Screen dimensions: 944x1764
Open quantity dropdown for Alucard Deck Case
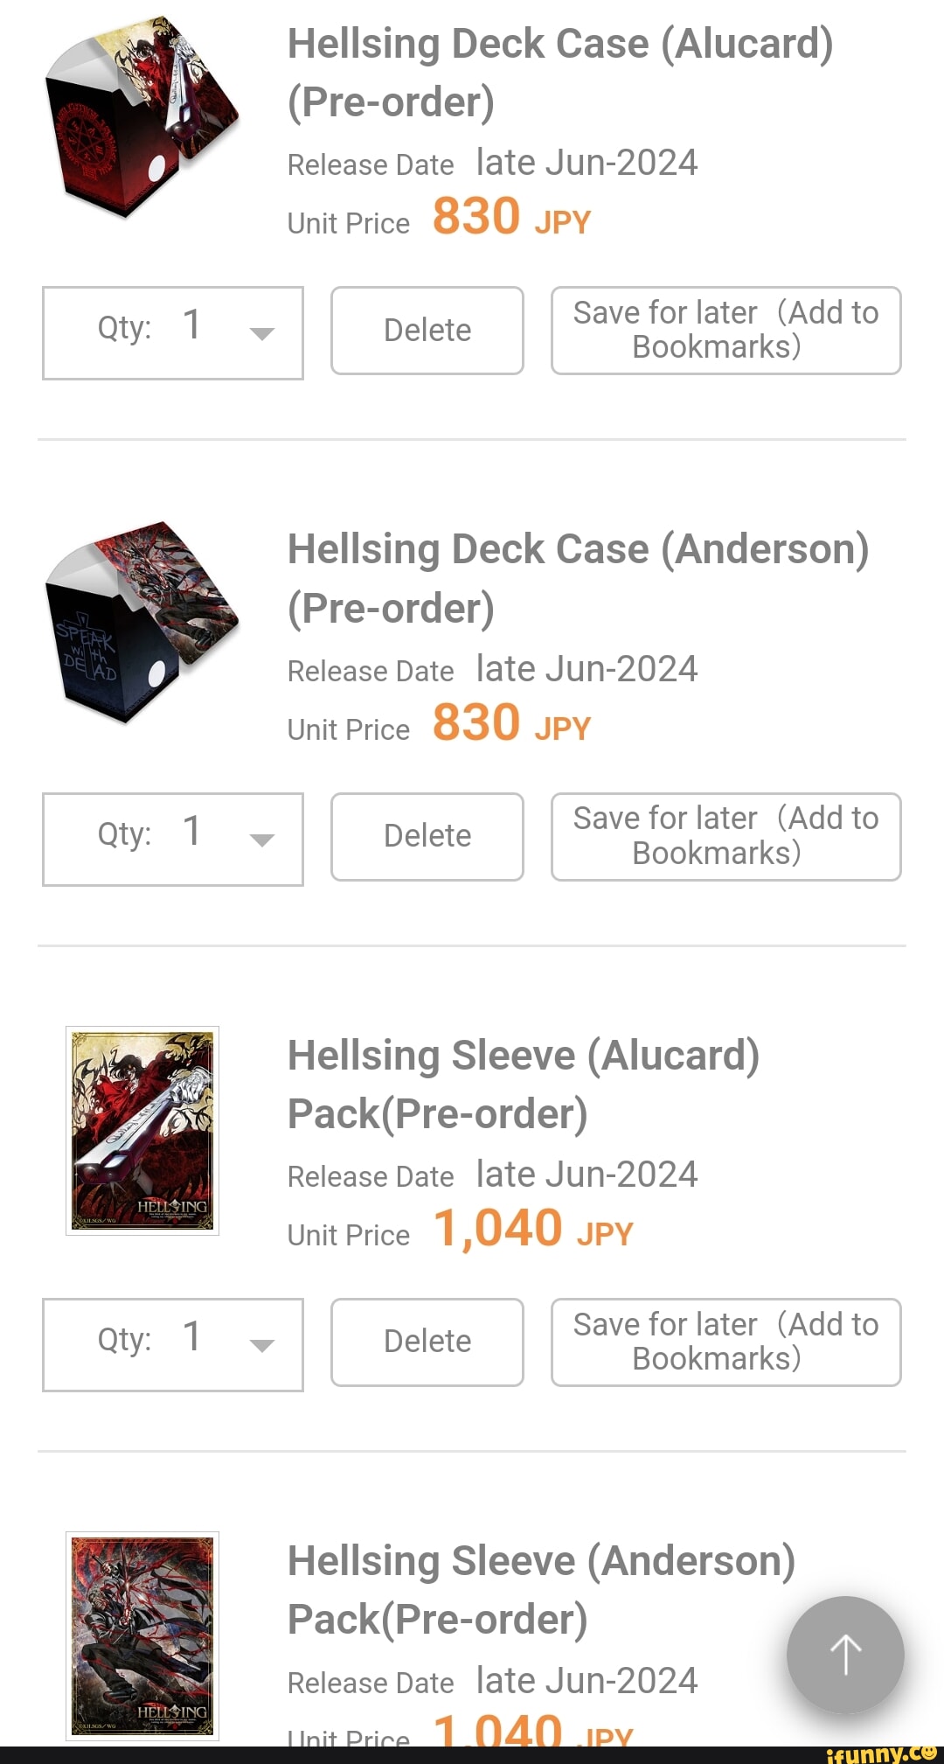[x=173, y=332]
